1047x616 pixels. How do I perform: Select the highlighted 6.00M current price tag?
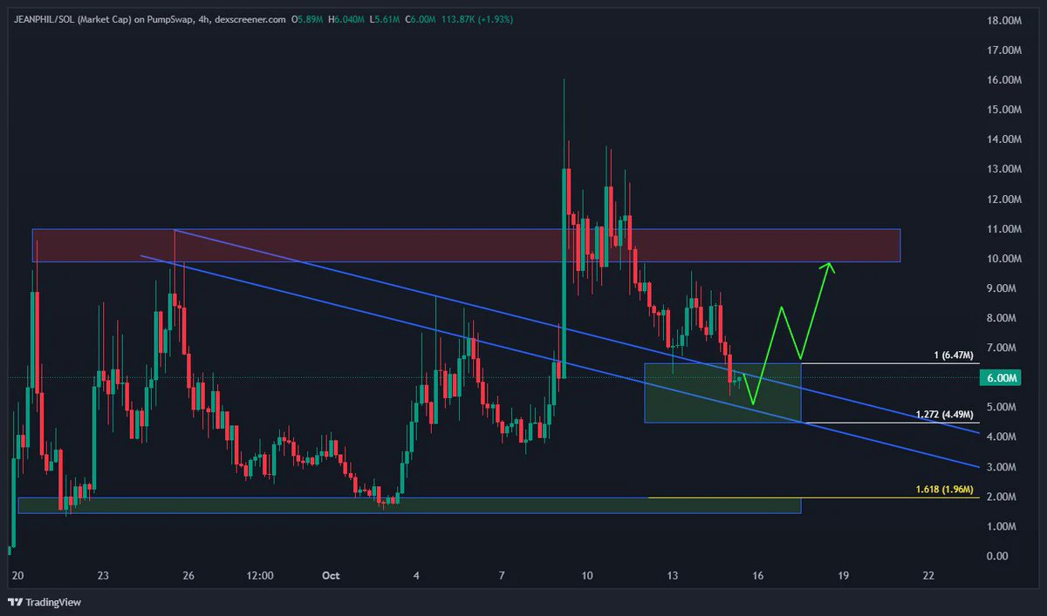[1003, 377]
